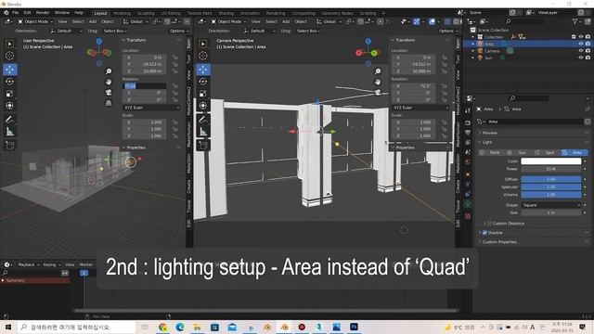
Task: Open the File menu
Action: 15,12
